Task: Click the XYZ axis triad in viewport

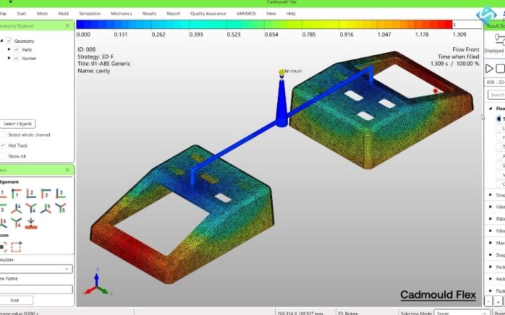Action: tap(97, 282)
